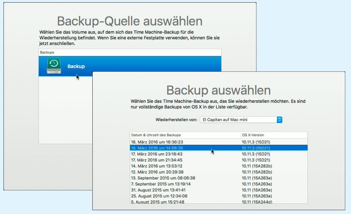Click the Backups column header
Viewport: 351px width, 214px height.
pos(130,52)
